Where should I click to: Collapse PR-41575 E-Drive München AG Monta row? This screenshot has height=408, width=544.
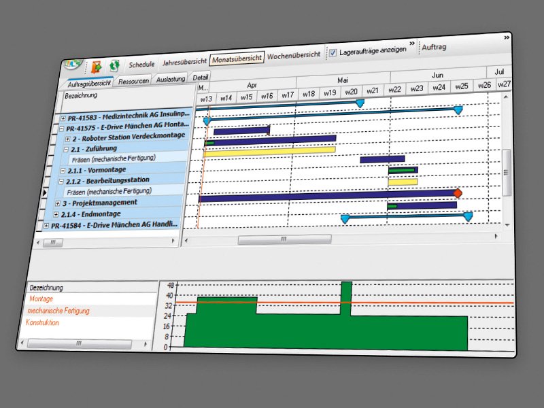click(61, 129)
